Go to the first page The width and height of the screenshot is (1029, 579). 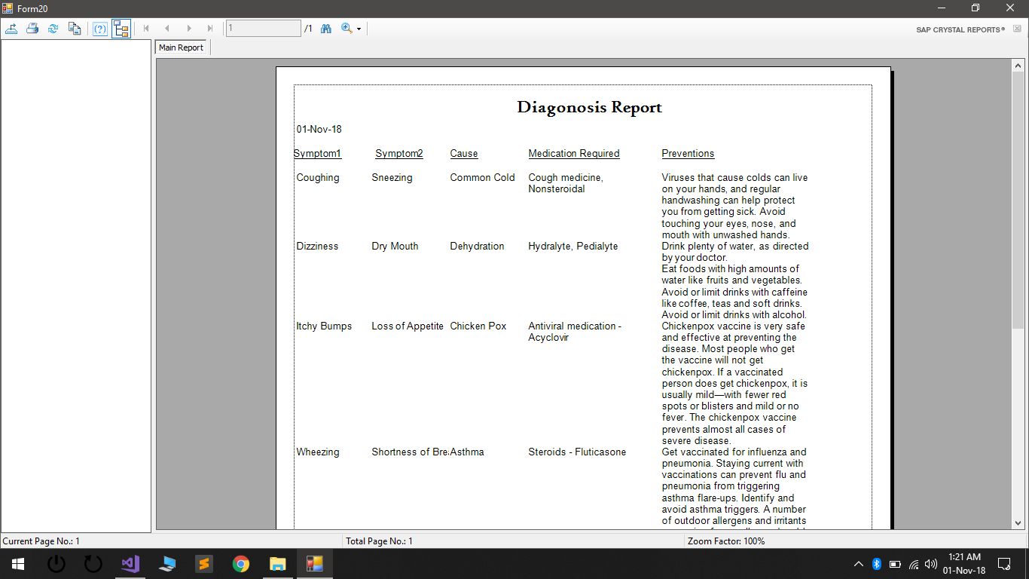tap(146, 29)
